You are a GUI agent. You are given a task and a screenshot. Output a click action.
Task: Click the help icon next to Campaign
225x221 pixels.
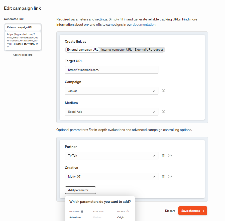coord(163,91)
